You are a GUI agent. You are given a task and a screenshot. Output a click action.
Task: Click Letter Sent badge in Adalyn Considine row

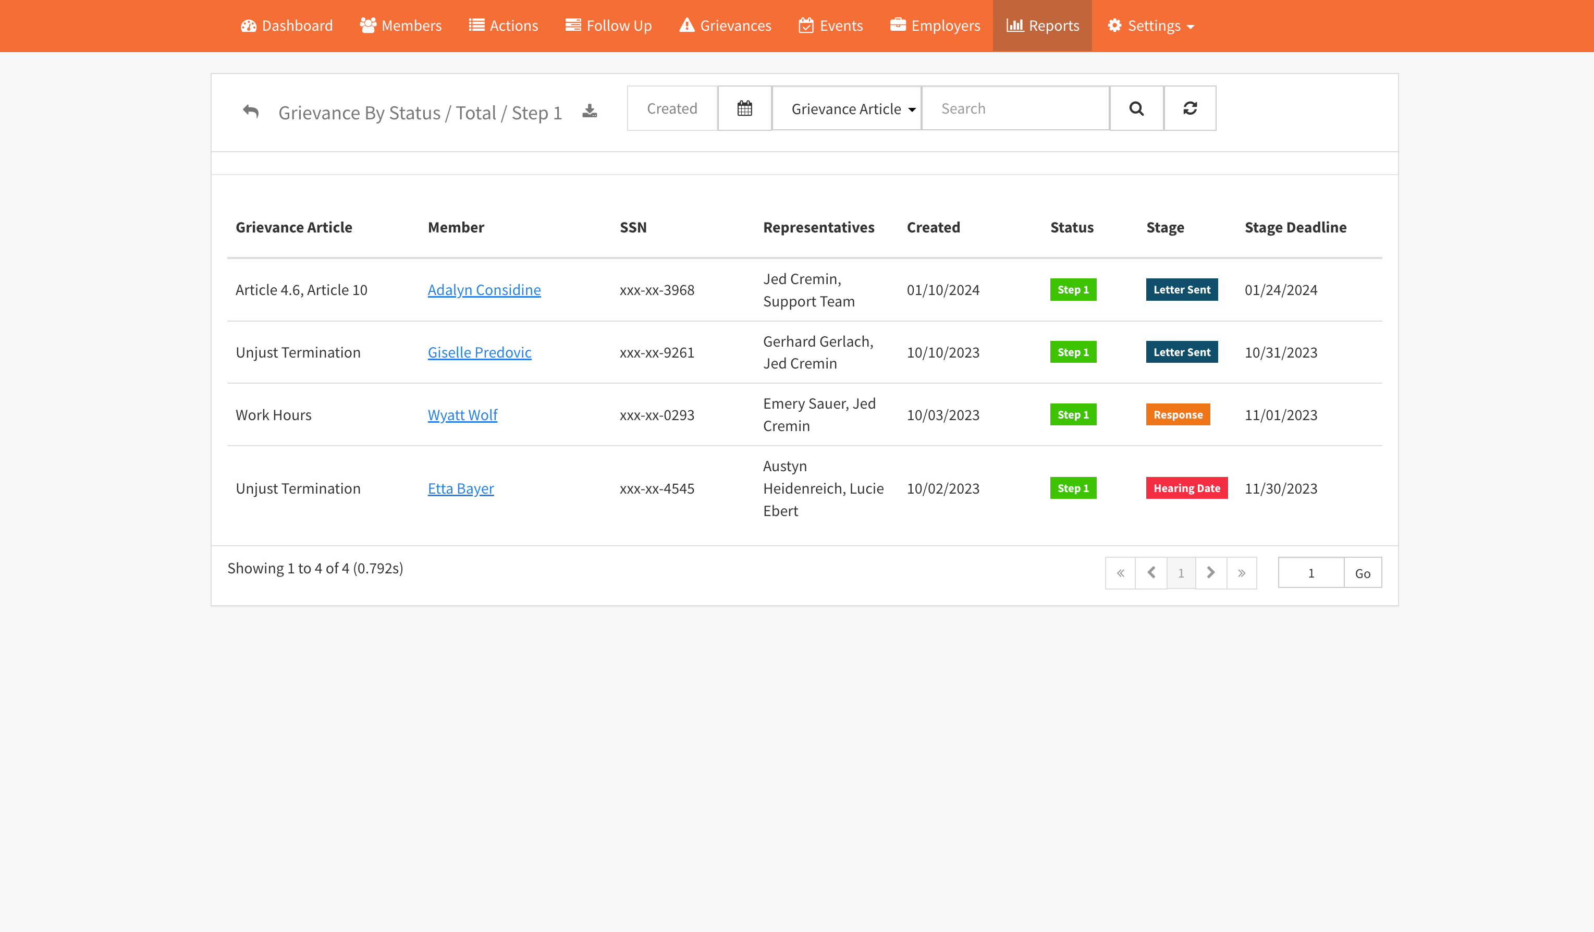click(1182, 290)
